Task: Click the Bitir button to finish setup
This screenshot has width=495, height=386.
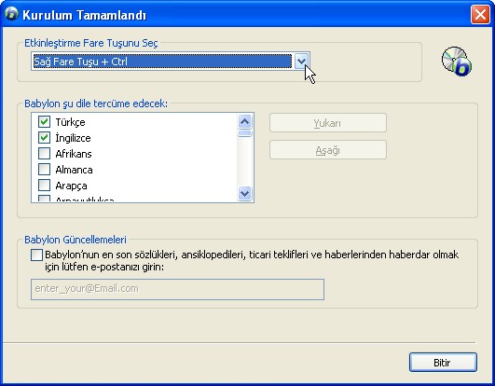Action: coord(443,363)
